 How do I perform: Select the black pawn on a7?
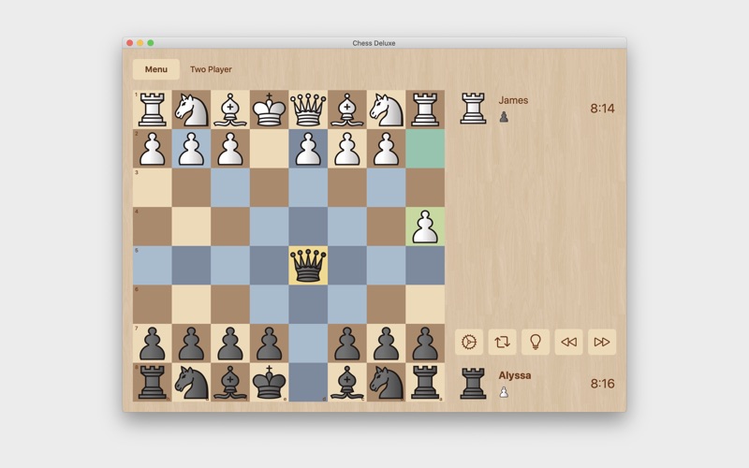pyautogui.click(x=425, y=344)
